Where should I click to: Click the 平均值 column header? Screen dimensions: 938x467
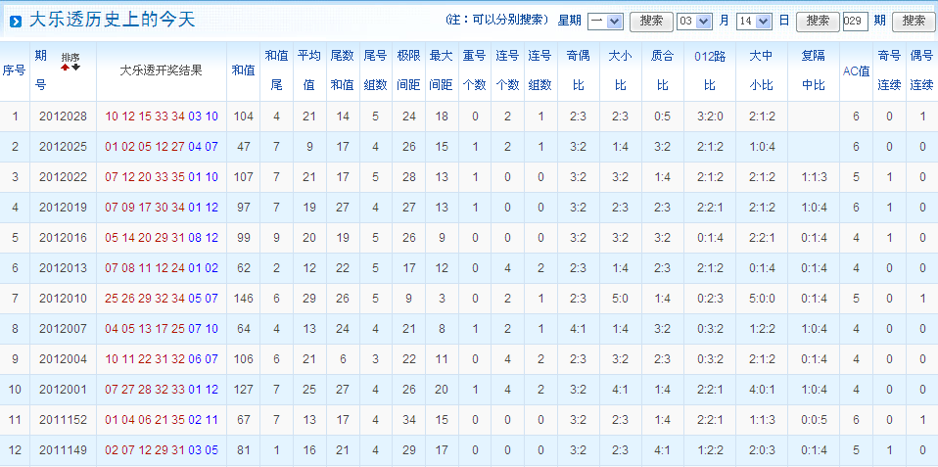point(309,70)
